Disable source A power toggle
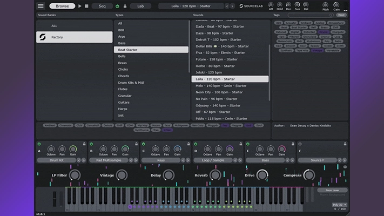 pyautogui.click(x=39, y=144)
